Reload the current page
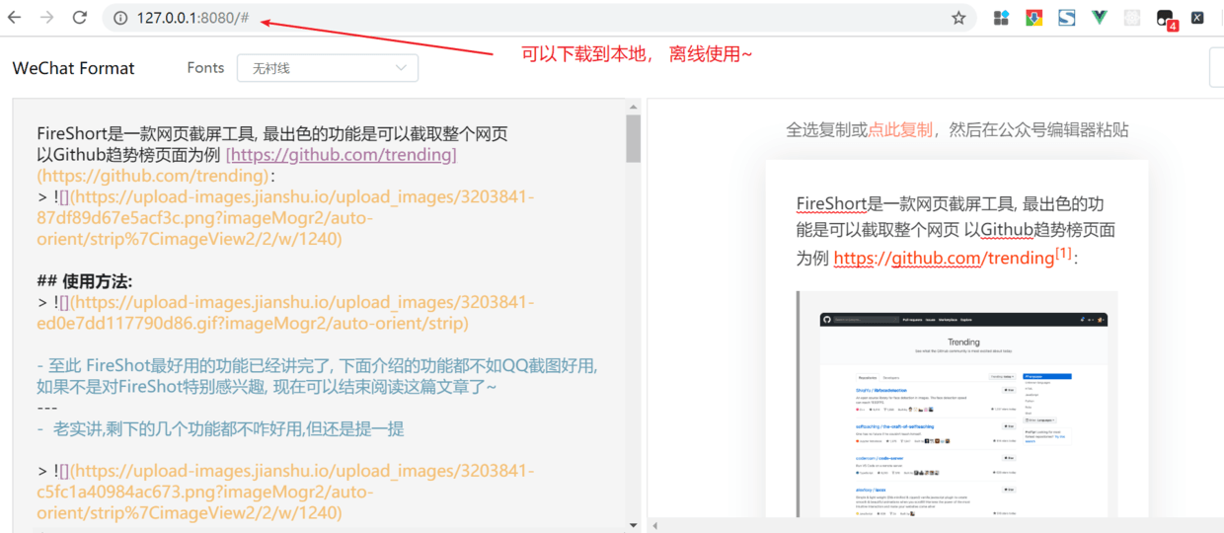Image resolution: width=1224 pixels, height=533 pixels. pos(80,18)
